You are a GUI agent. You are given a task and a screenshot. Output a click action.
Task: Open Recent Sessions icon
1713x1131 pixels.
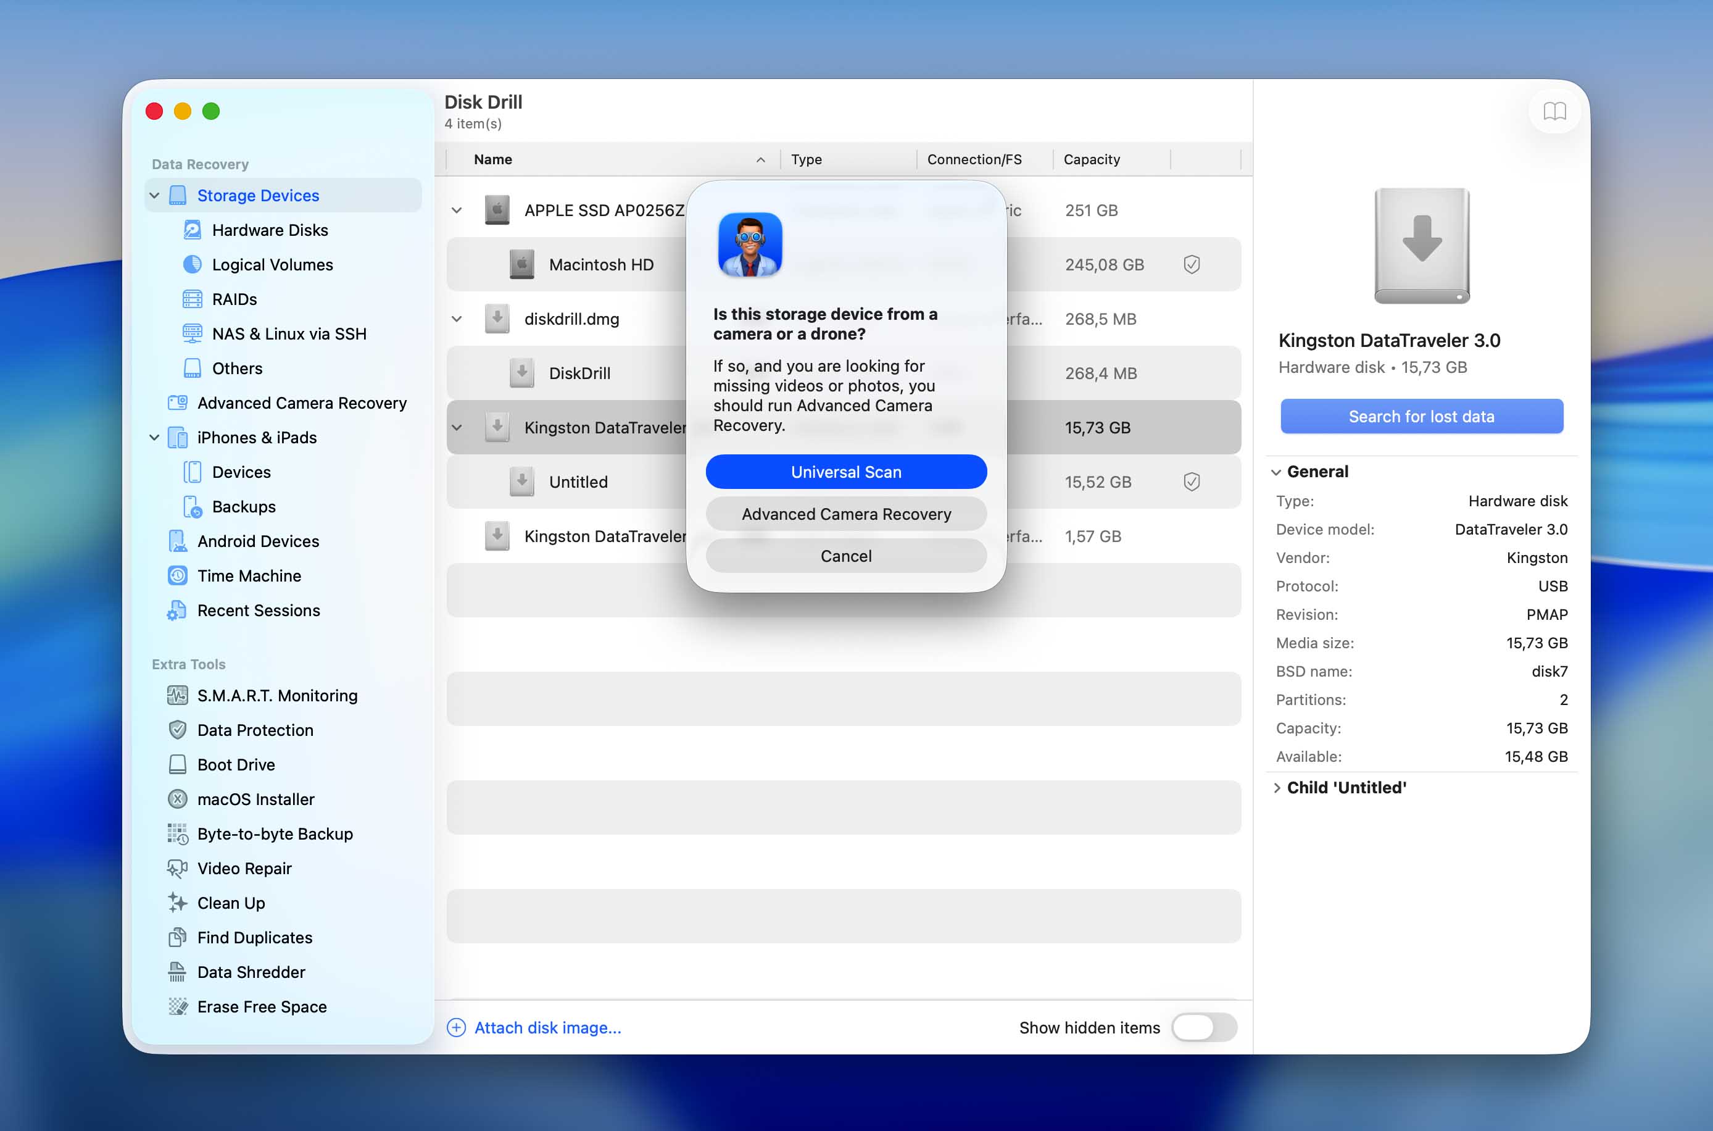[177, 611]
